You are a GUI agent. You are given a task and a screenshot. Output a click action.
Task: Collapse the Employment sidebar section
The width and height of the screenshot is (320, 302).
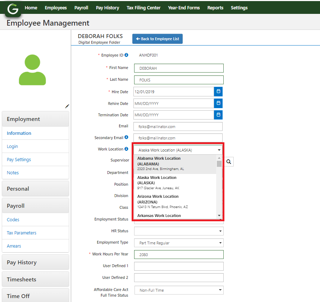click(36, 119)
